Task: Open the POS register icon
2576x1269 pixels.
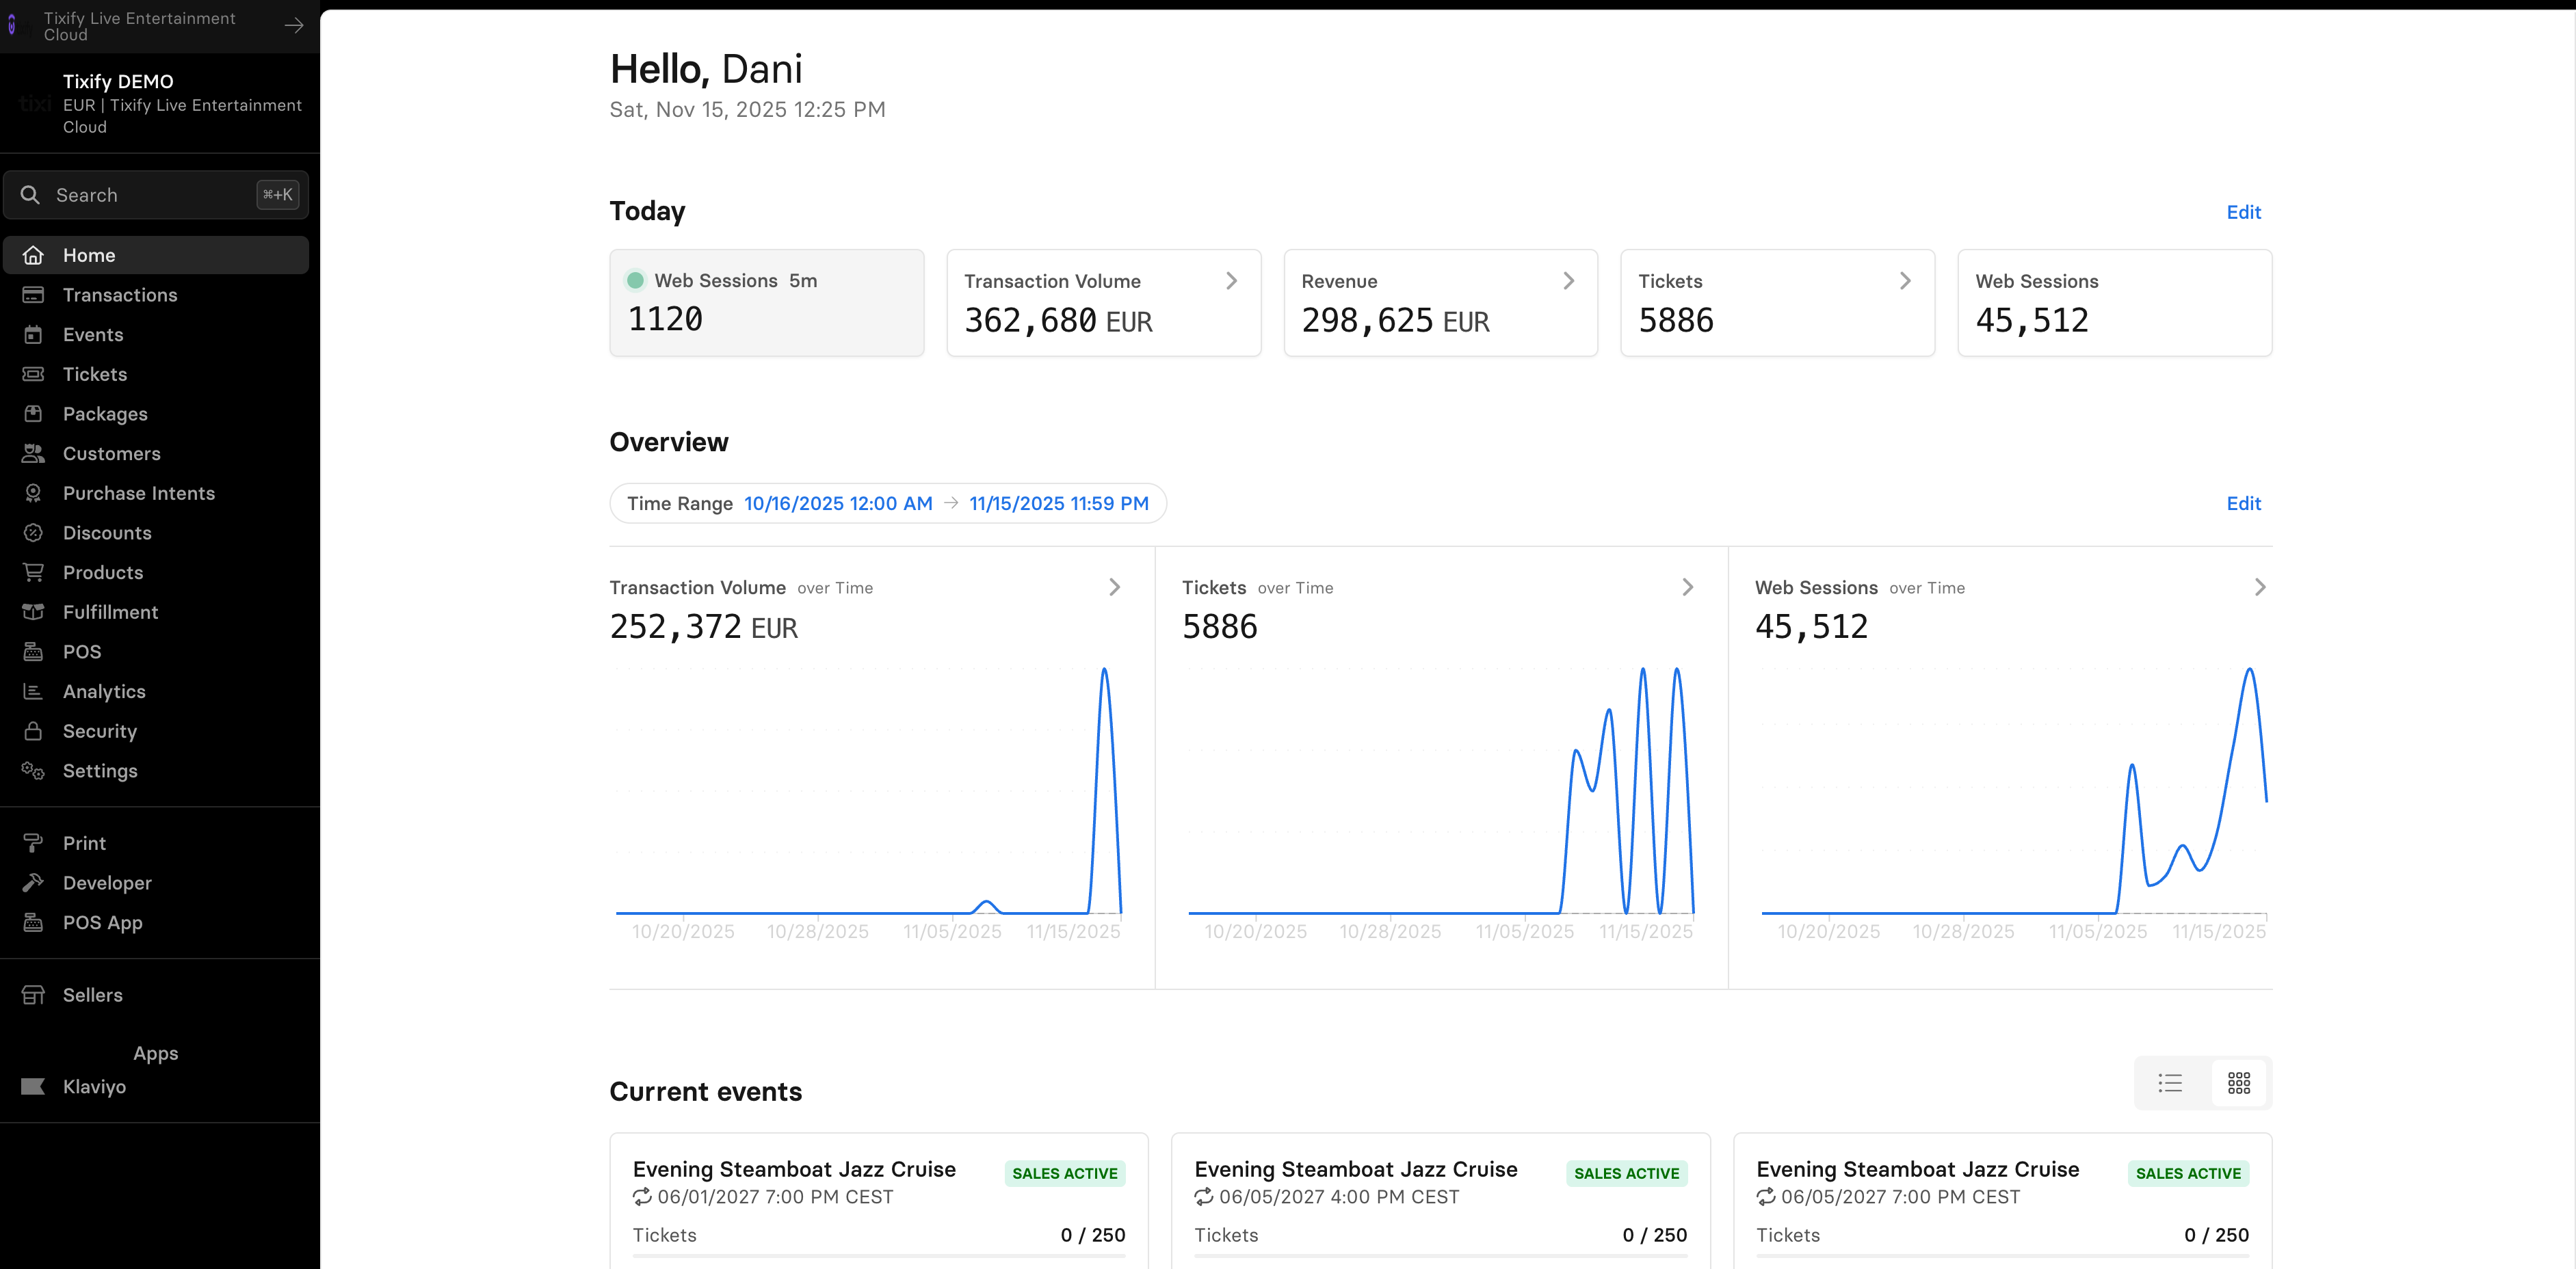Action: [33, 652]
